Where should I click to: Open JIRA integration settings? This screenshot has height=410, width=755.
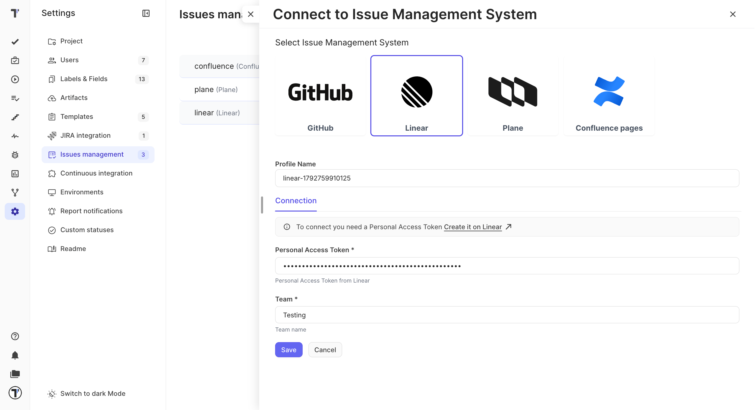click(x=98, y=136)
